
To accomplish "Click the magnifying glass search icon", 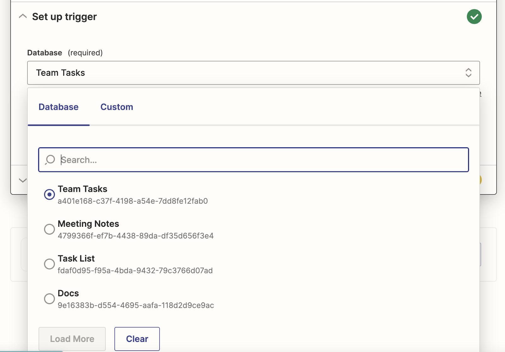I will coord(50,160).
